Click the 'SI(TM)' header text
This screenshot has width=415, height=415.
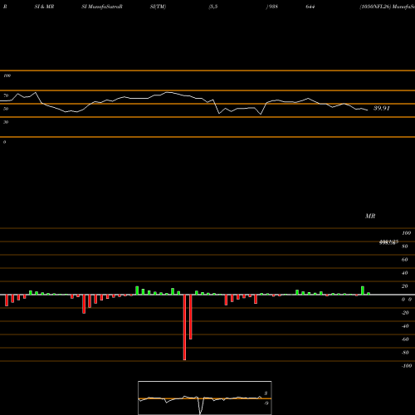tap(158, 7)
